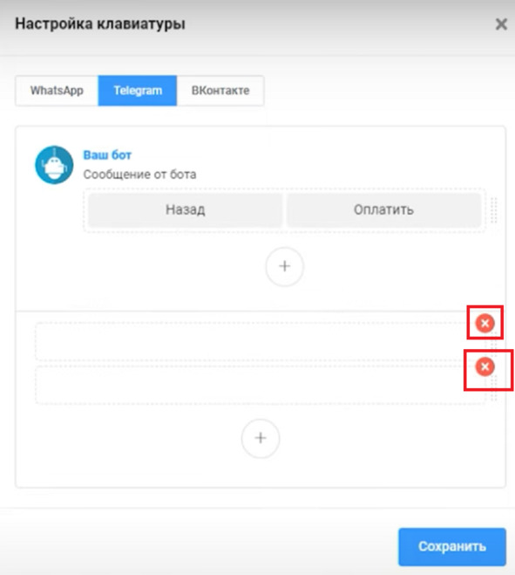
Task: Click the first empty keyboard row
Action: (x=261, y=342)
